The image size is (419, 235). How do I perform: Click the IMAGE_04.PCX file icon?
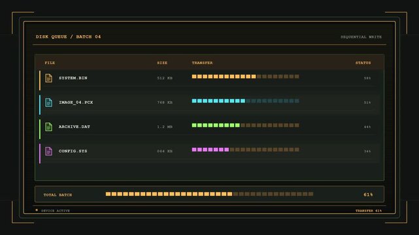48,102
